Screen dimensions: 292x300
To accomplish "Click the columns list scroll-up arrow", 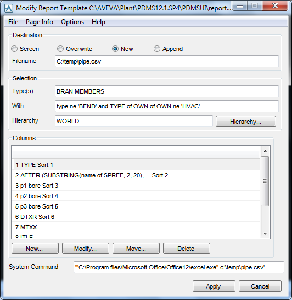I will click(265, 151).
